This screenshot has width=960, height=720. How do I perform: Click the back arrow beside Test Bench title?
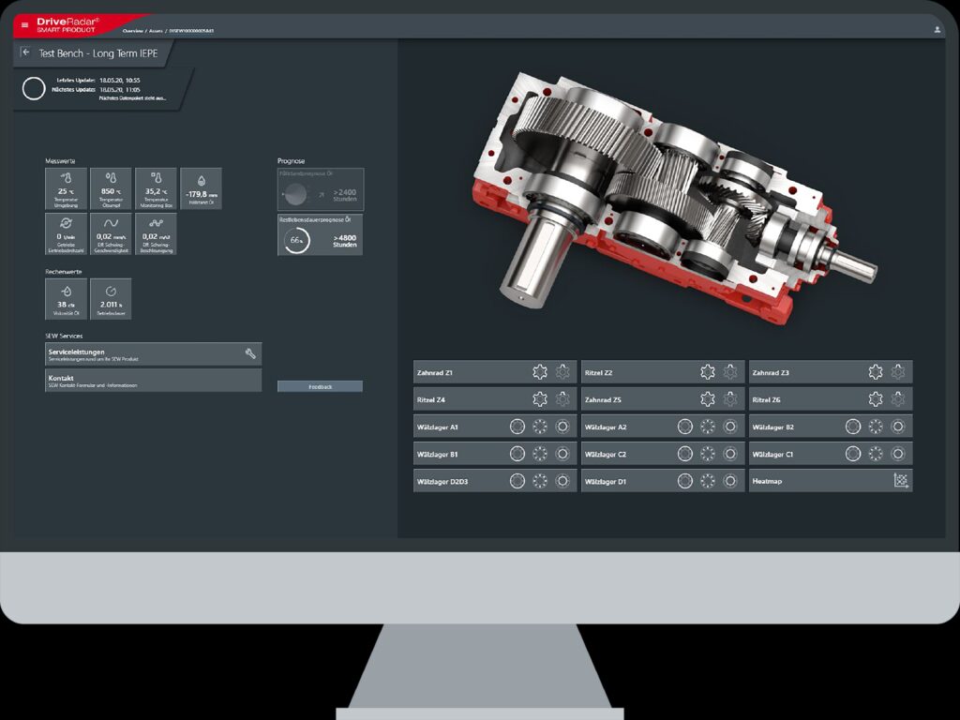tap(26, 52)
